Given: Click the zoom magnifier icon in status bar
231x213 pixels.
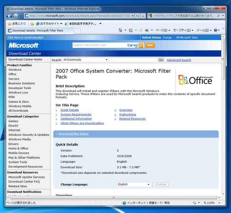Looking at the screenshot, I should point(205,203).
